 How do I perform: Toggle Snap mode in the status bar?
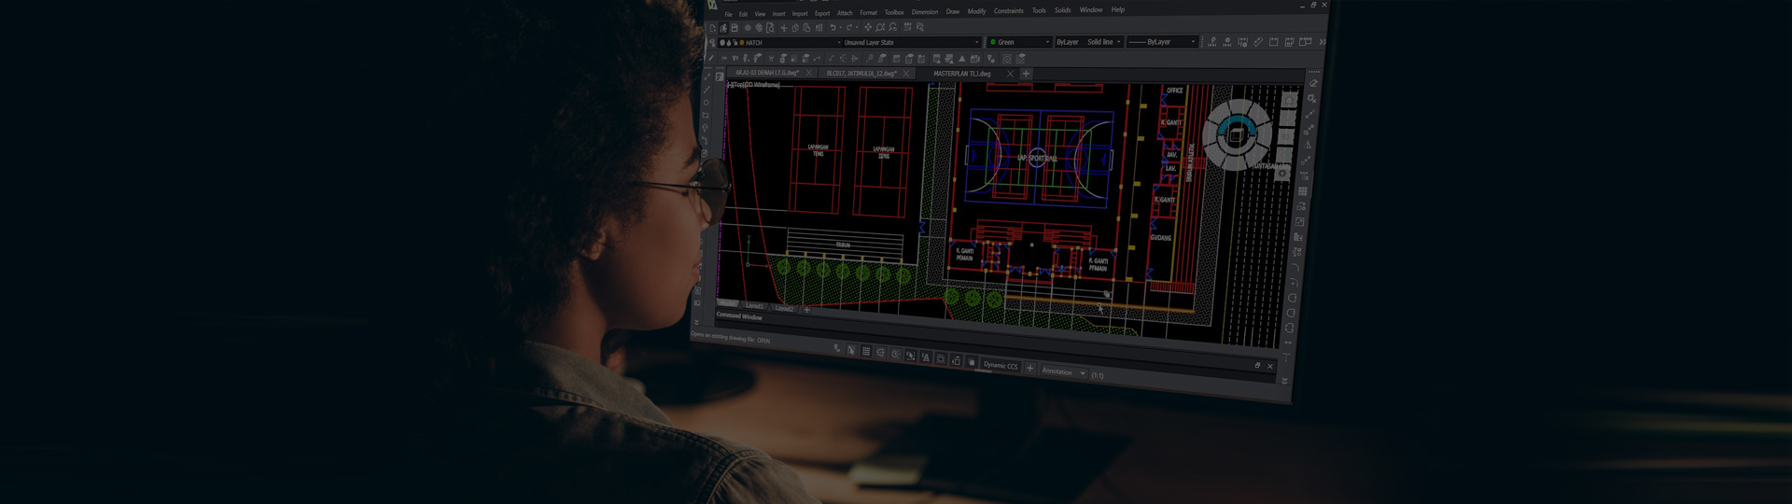tap(851, 351)
